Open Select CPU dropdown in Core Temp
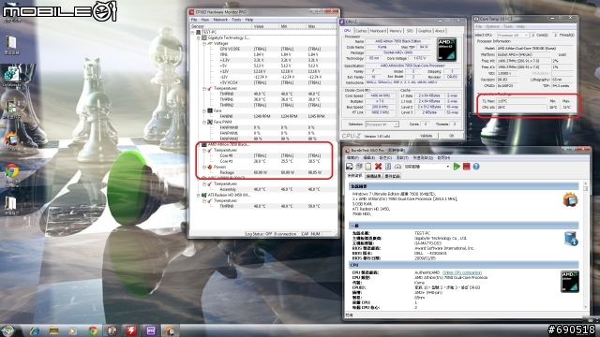This screenshot has width=600, height=337. click(x=513, y=35)
